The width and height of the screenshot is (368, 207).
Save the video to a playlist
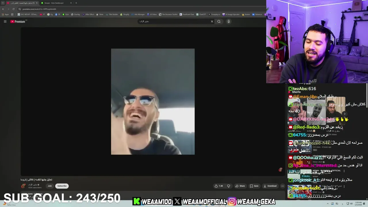254,186
